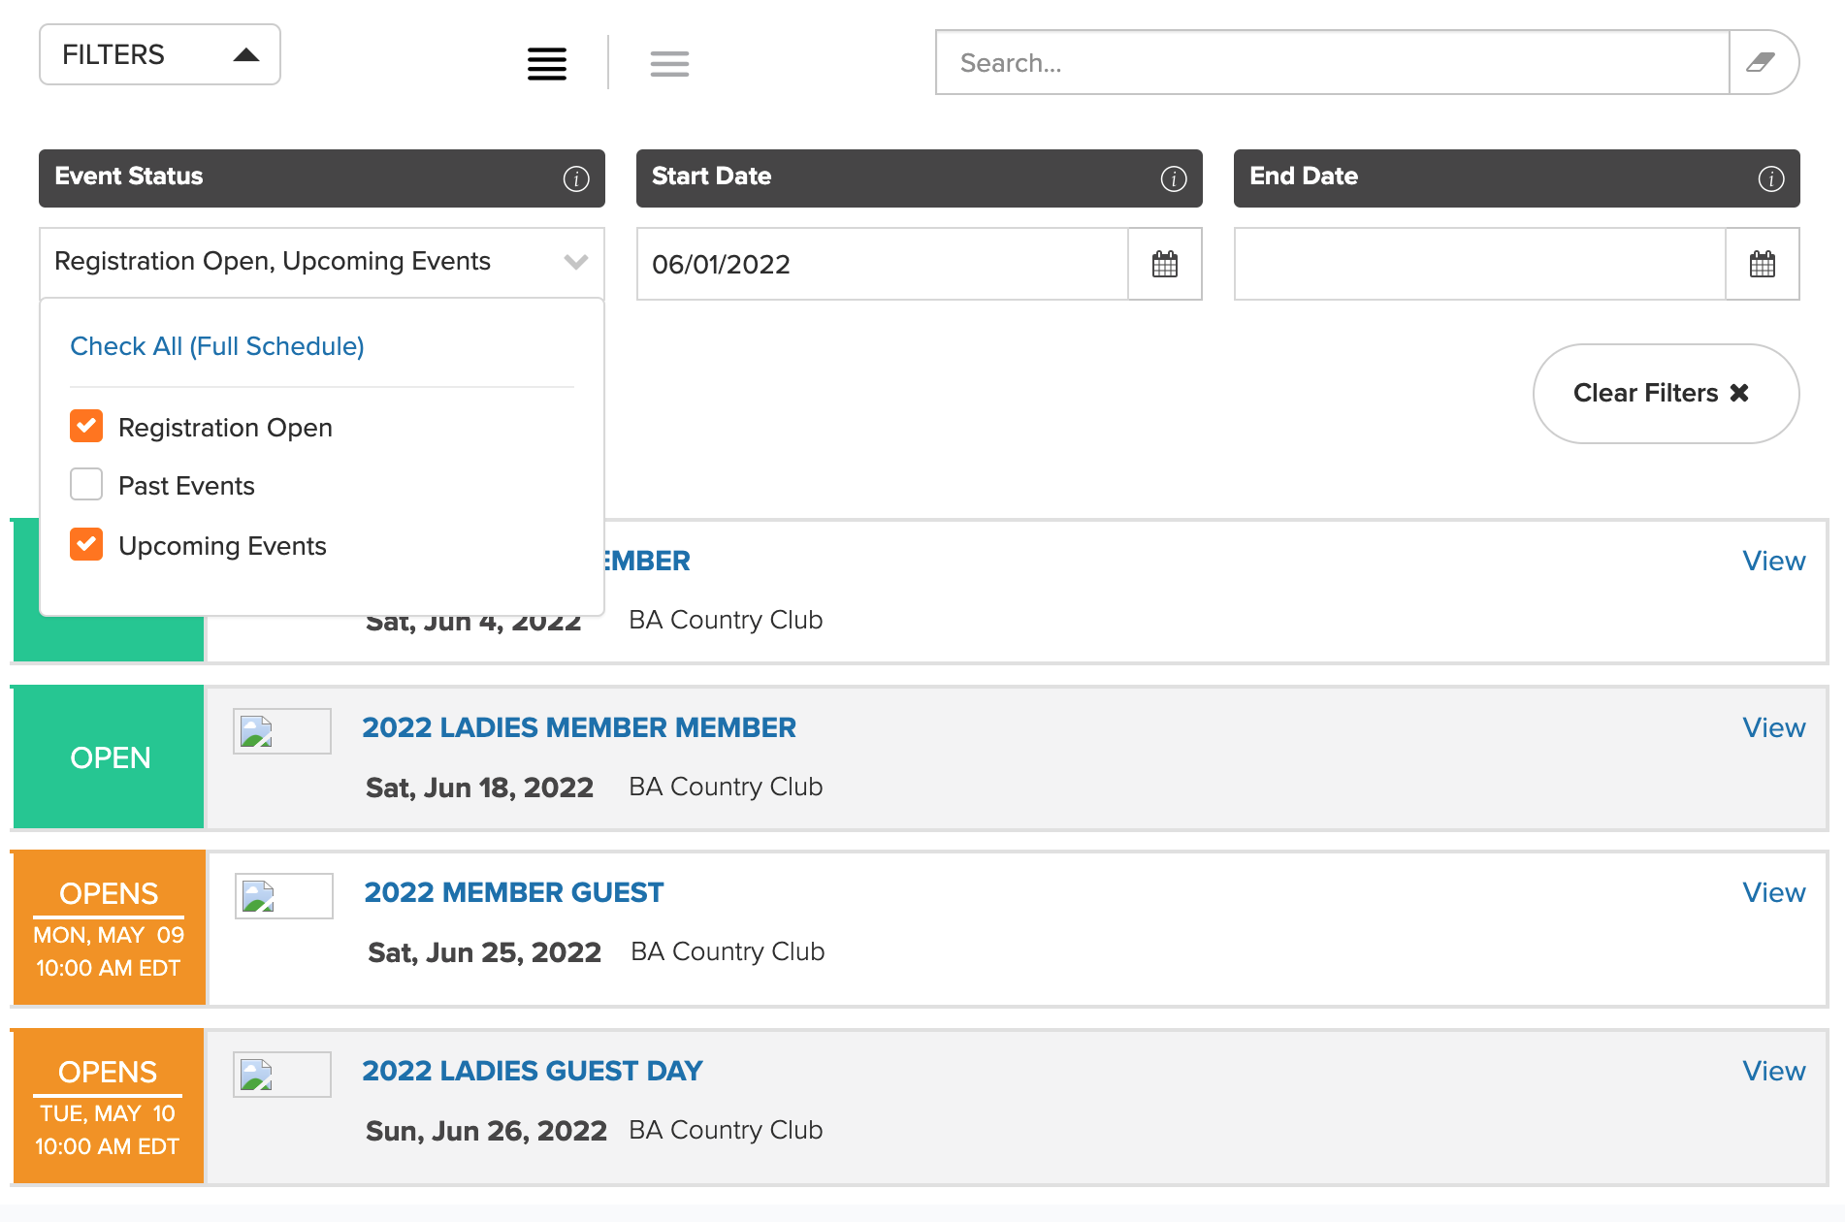Image resolution: width=1845 pixels, height=1222 pixels.
Task: Click Check All (Full Schedule) link
Action: click(217, 346)
